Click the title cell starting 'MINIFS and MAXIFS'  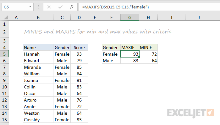pyautogui.click(x=98, y=32)
